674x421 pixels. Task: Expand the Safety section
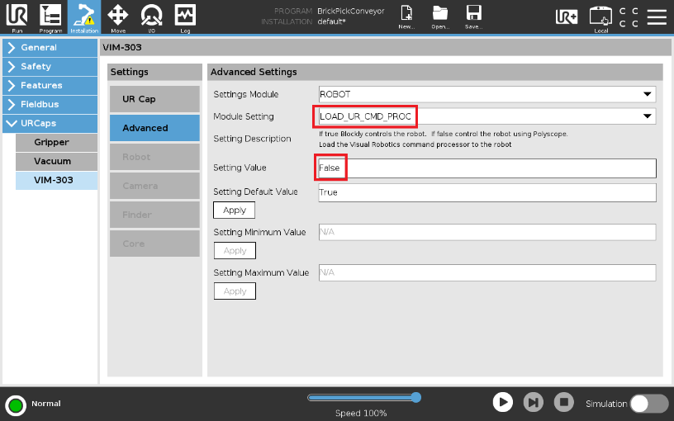coord(50,67)
